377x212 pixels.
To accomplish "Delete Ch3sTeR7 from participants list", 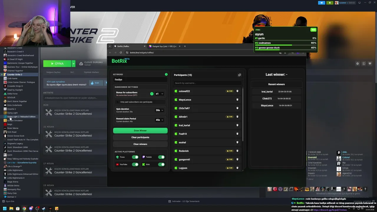I will coord(237,108).
